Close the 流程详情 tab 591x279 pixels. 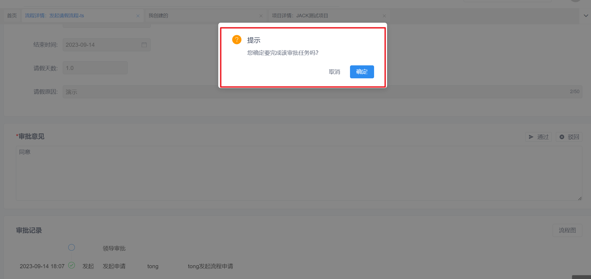[x=138, y=16]
